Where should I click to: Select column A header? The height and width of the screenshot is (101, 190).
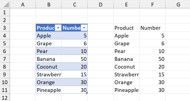23,5
